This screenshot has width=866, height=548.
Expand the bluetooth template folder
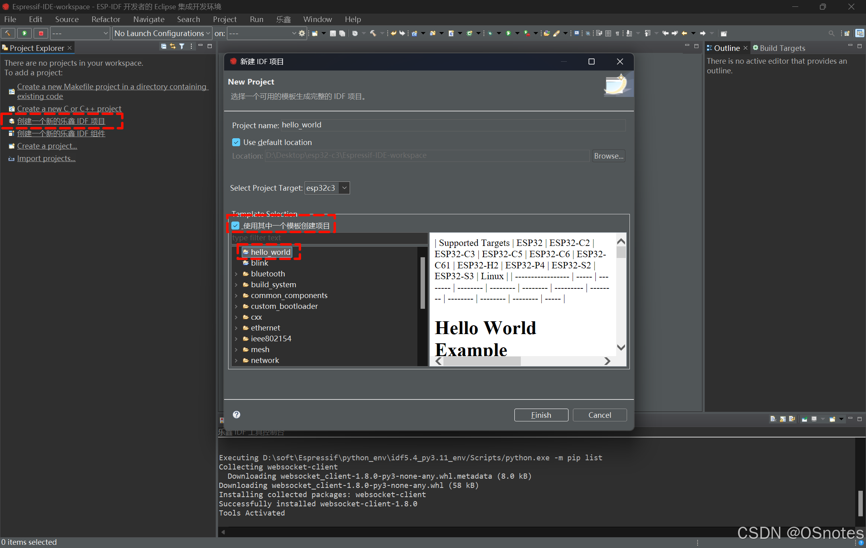[236, 274]
